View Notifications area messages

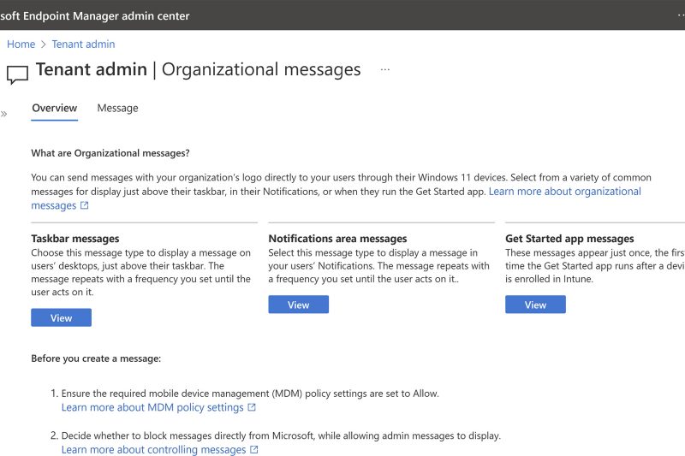(298, 305)
